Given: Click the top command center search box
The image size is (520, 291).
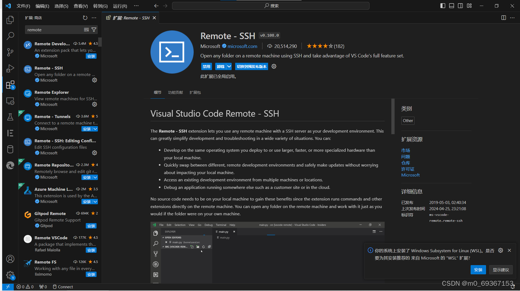Looking at the screenshot, I should (x=271, y=6).
